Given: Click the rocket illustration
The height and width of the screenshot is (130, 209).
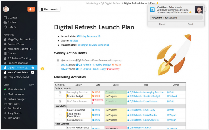Looking at the screenshot, I should (x=174, y=54).
